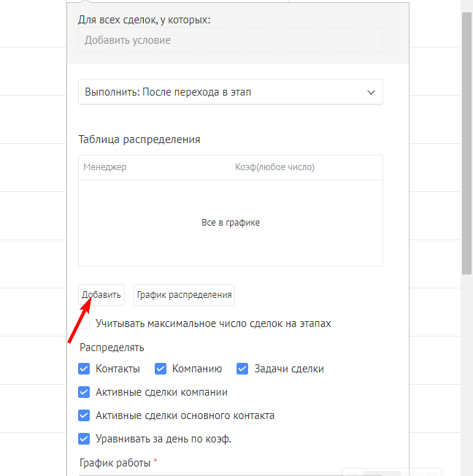Uncheck 'Уравнивать за день по коэф.'
The width and height of the screenshot is (473, 476).
[85, 439]
